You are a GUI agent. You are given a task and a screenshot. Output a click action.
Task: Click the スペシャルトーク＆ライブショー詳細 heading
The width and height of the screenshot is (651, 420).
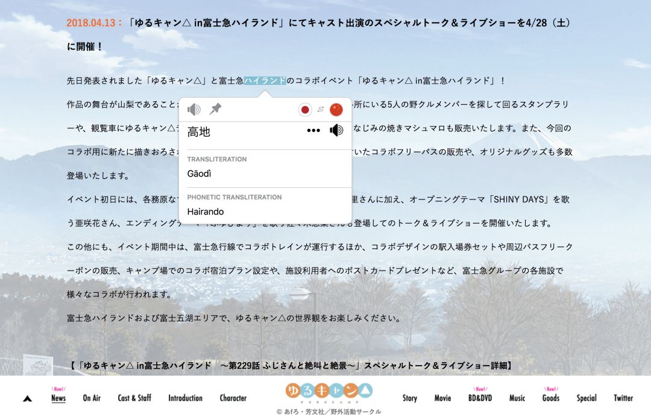(x=436, y=366)
